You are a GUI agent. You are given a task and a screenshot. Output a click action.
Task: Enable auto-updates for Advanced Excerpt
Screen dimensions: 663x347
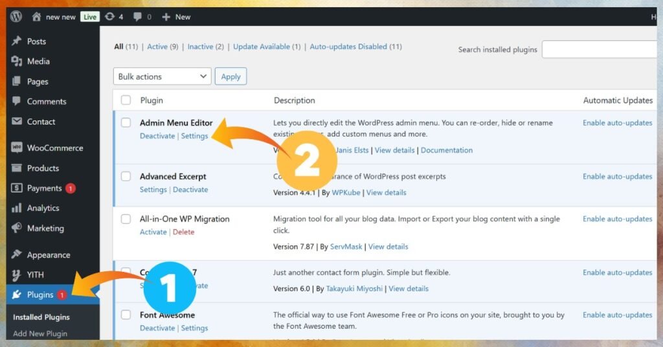coord(617,176)
